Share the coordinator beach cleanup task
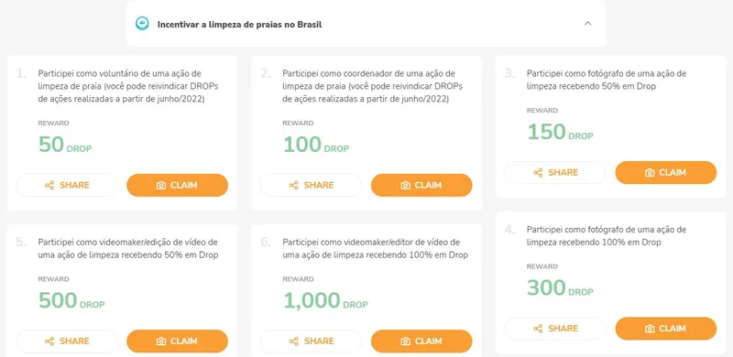 [x=311, y=185]
